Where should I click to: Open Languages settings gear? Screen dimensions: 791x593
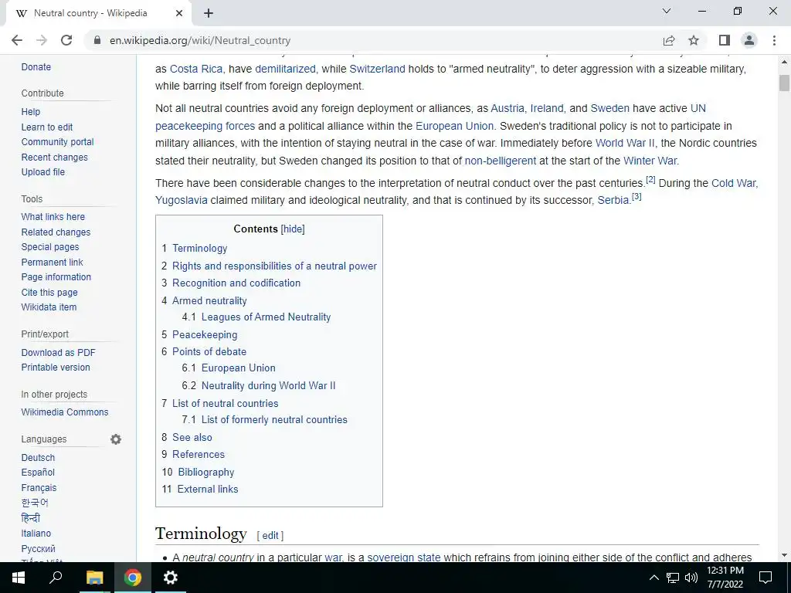coord(116,439)
